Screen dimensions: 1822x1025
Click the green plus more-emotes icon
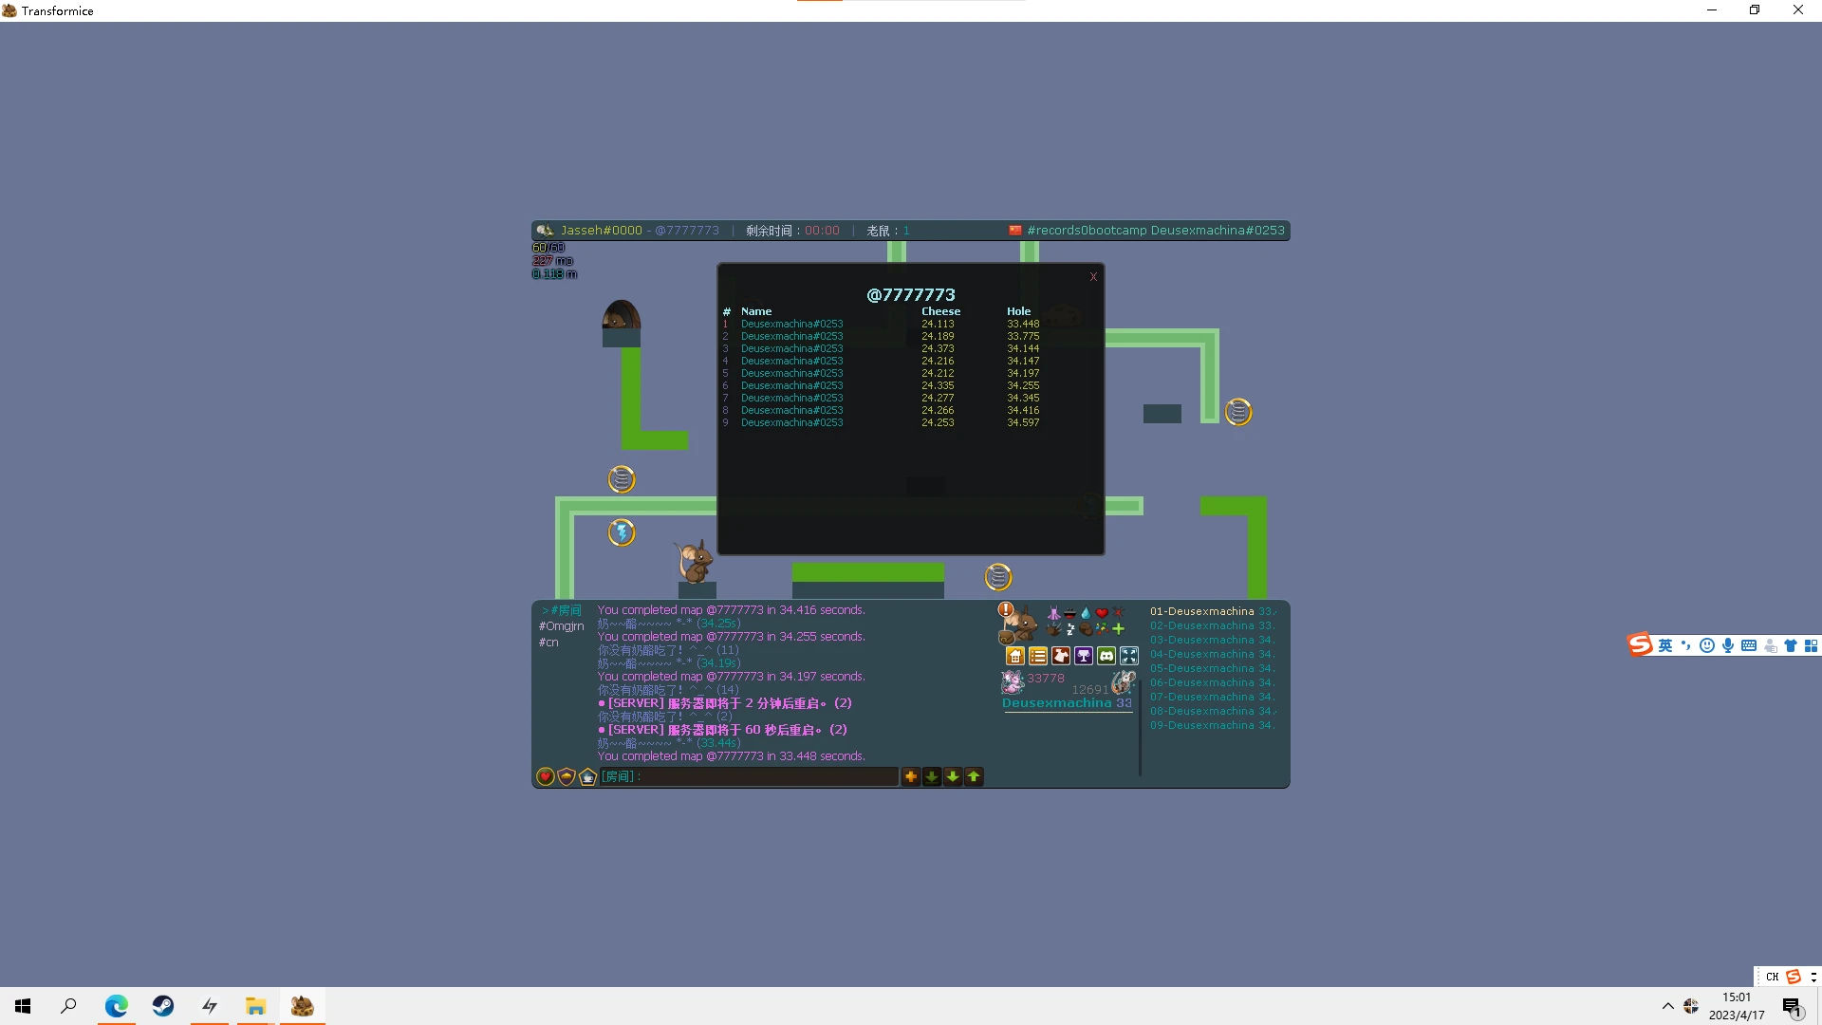pyautogui.click(x=1118, y=628)
